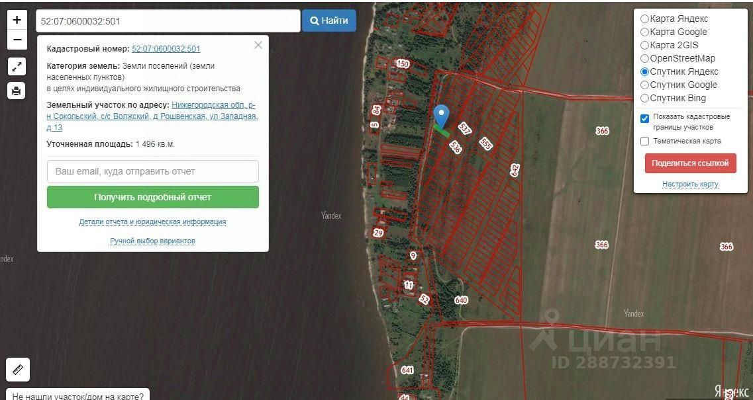Viewport: 753px width, 400px height.
Task: Activate the ruler measurement tool
Action: coord(18,370)
